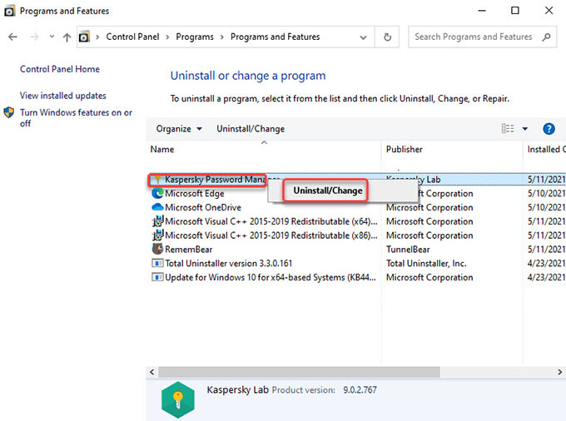This screenshot has height=421, width=566.
Task: Open the Control Panel breadcrumb
Action: click(x=132, y=37)
